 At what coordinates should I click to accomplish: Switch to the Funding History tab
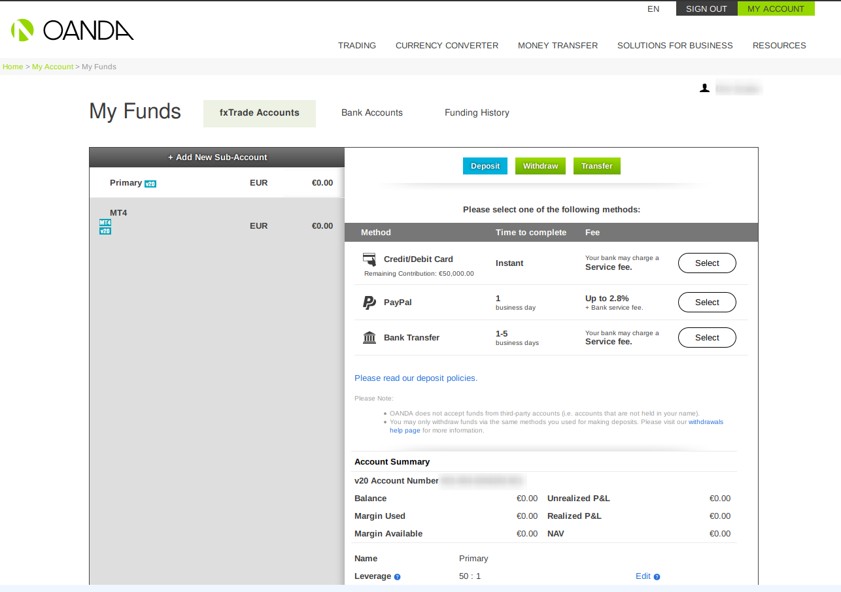(477, 113)
